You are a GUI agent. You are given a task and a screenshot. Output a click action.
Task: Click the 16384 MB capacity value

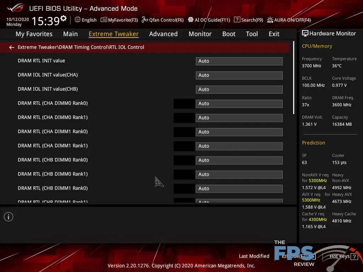(x=342, y=124)
